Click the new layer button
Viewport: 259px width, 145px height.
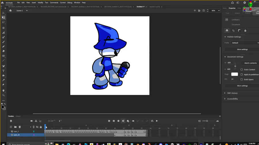[x=11, y=127]
